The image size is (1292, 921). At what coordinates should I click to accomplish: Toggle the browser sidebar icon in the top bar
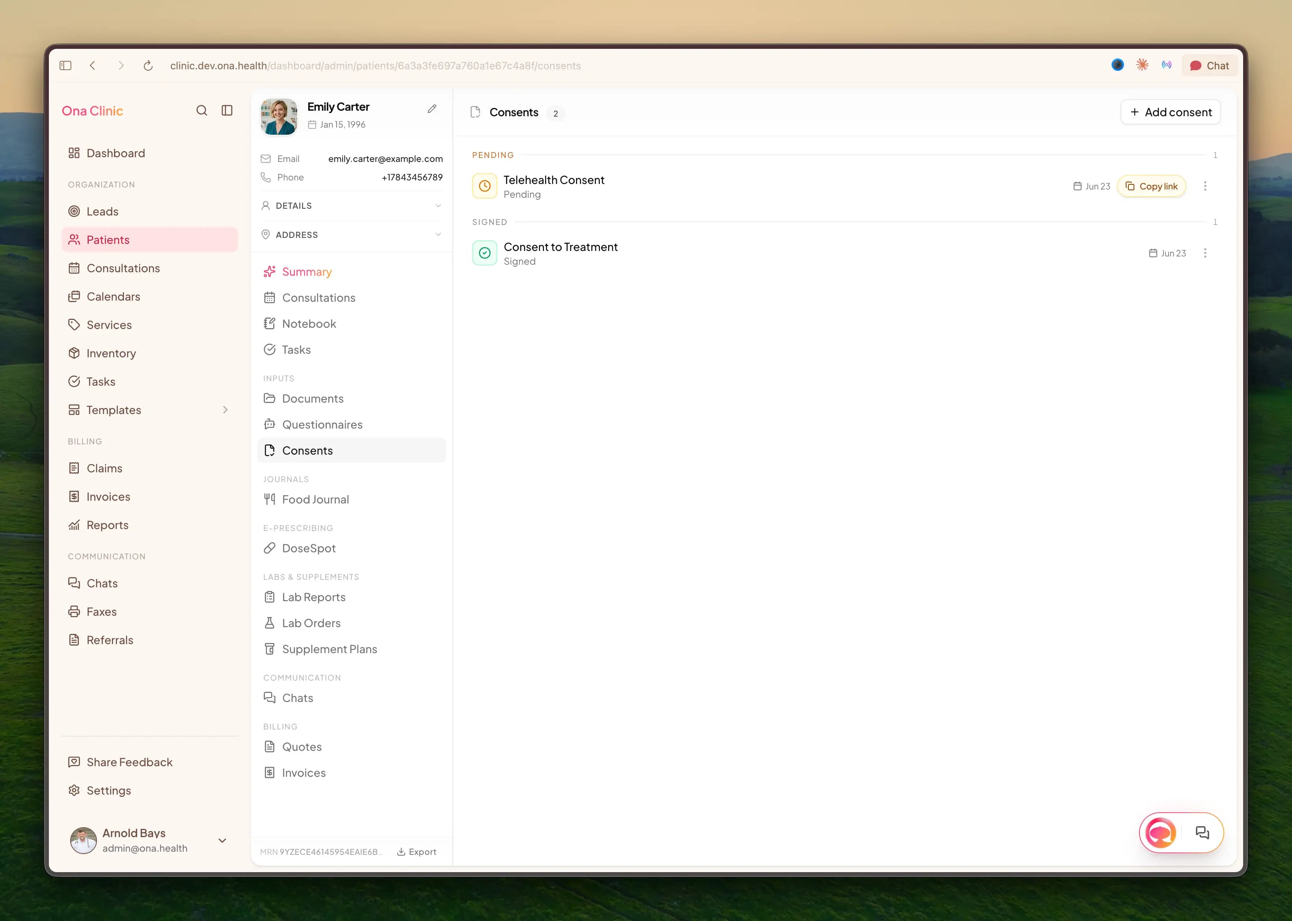65,66
